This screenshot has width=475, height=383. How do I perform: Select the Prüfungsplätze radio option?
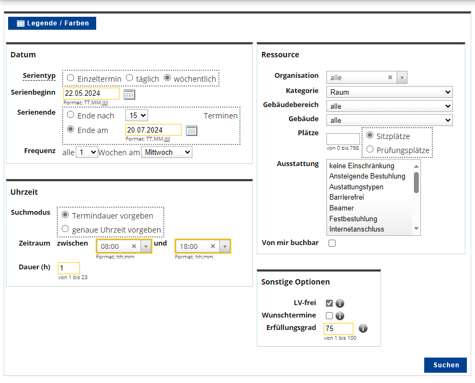[x=370, y=149]
